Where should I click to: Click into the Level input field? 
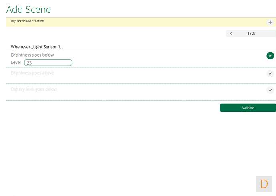pyautogui.click(x=48, y=63)
